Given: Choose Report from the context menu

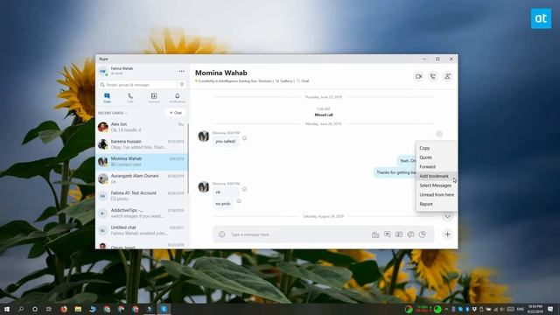Looking at the screenshot, I should 437,204.
